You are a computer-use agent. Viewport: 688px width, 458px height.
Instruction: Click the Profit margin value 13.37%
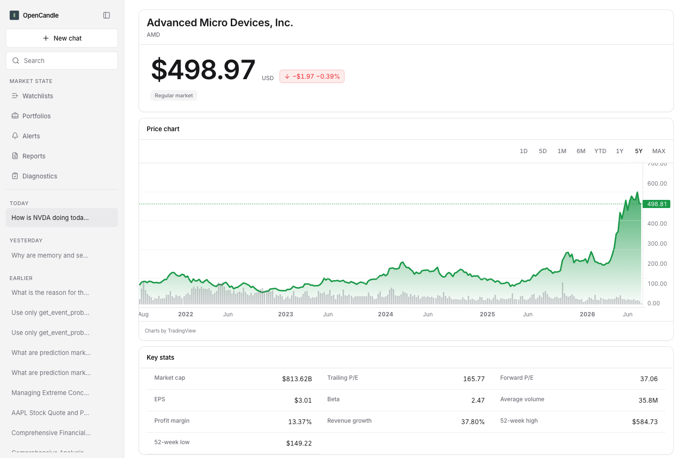300,422
